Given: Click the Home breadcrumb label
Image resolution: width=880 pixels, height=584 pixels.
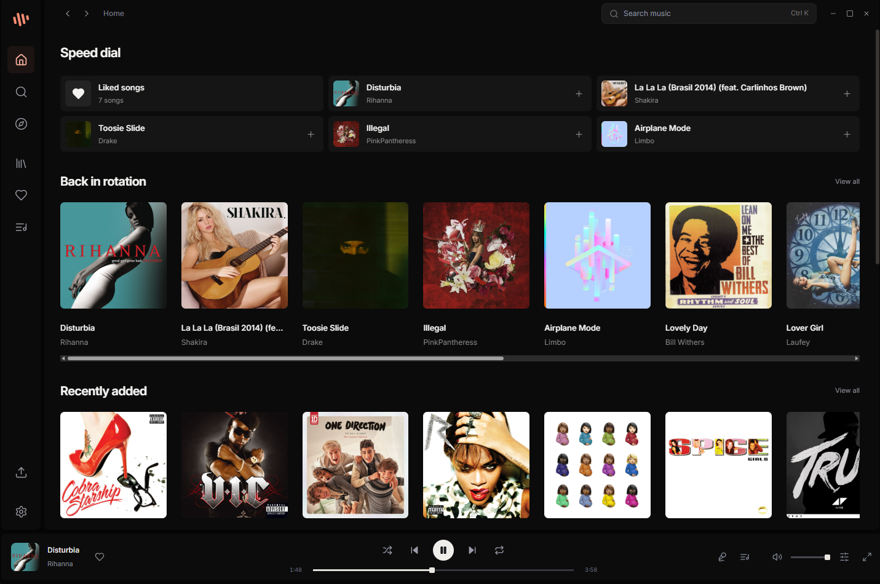Looking at the screenshot, I should (114, 14).
